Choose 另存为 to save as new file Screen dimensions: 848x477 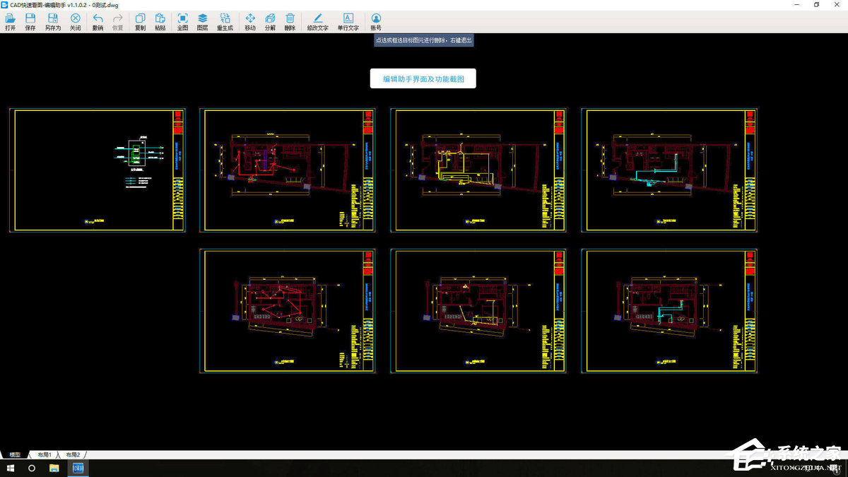tap(53, 22)
